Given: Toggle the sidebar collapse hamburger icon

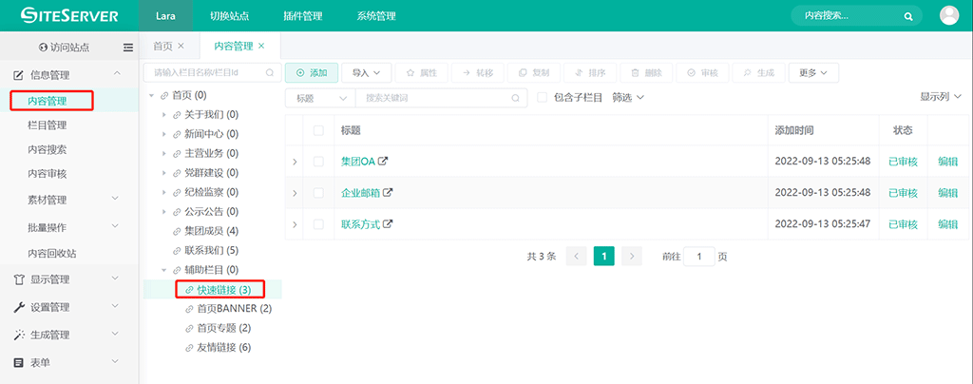Looking at the screenshot, I should point(128,47).
